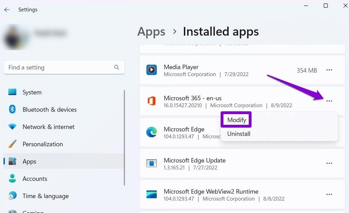Screen dimensions: 349x213
Task: Click the Accounts person icon
Action: [12, 178]
